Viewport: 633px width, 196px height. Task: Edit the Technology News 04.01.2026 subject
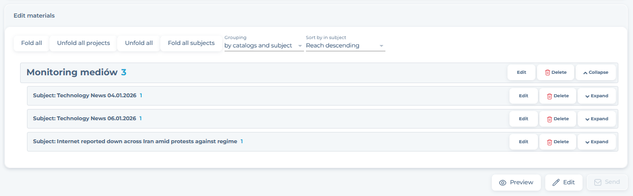point(523,96)
